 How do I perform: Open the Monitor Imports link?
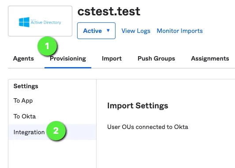179,31
